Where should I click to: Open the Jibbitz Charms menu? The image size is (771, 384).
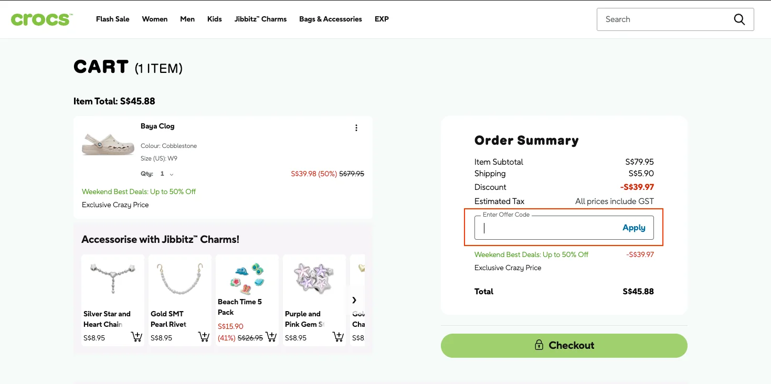point(261,19)
